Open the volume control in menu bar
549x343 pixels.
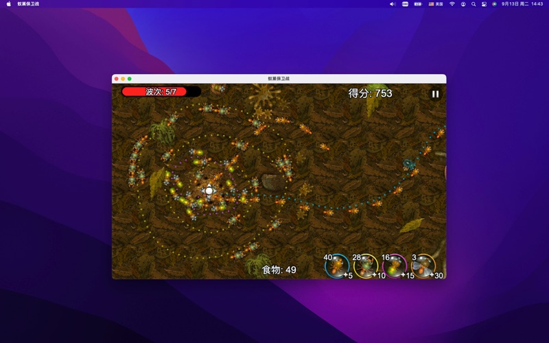[393, 4]
